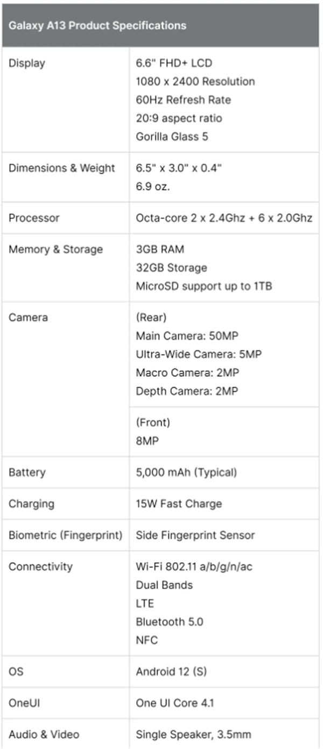Screen dimensions: 323x749
Task: Click the Octa-core processor description
Action: point(224,218)
